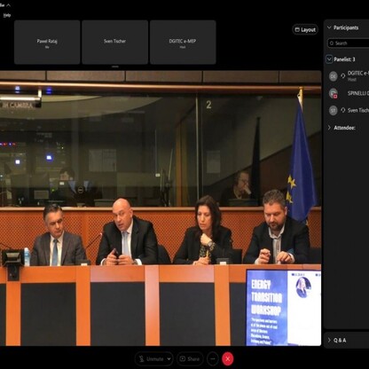Click the red leave meeting button
Viewport: 369px width, 369px height.
click(x=228, y=359)
